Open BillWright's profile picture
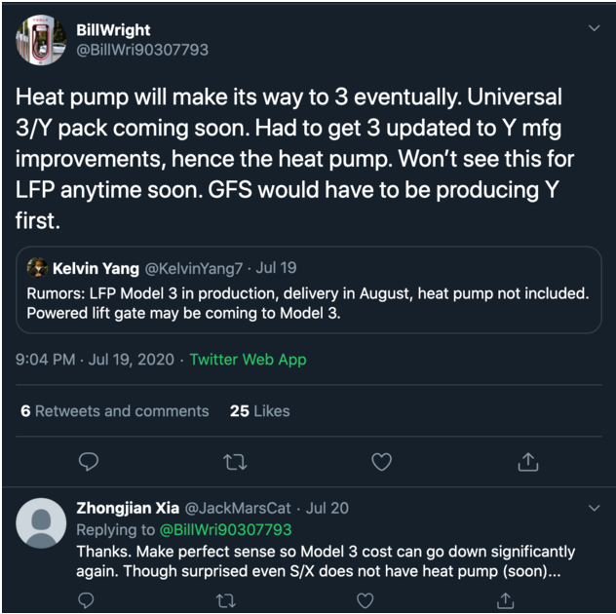 [x=40, y=40]
